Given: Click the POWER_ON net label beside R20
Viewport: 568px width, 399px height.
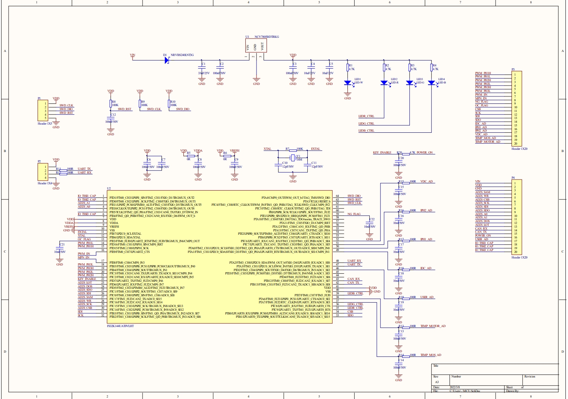Looking at the screenshot, I should 425,152.
